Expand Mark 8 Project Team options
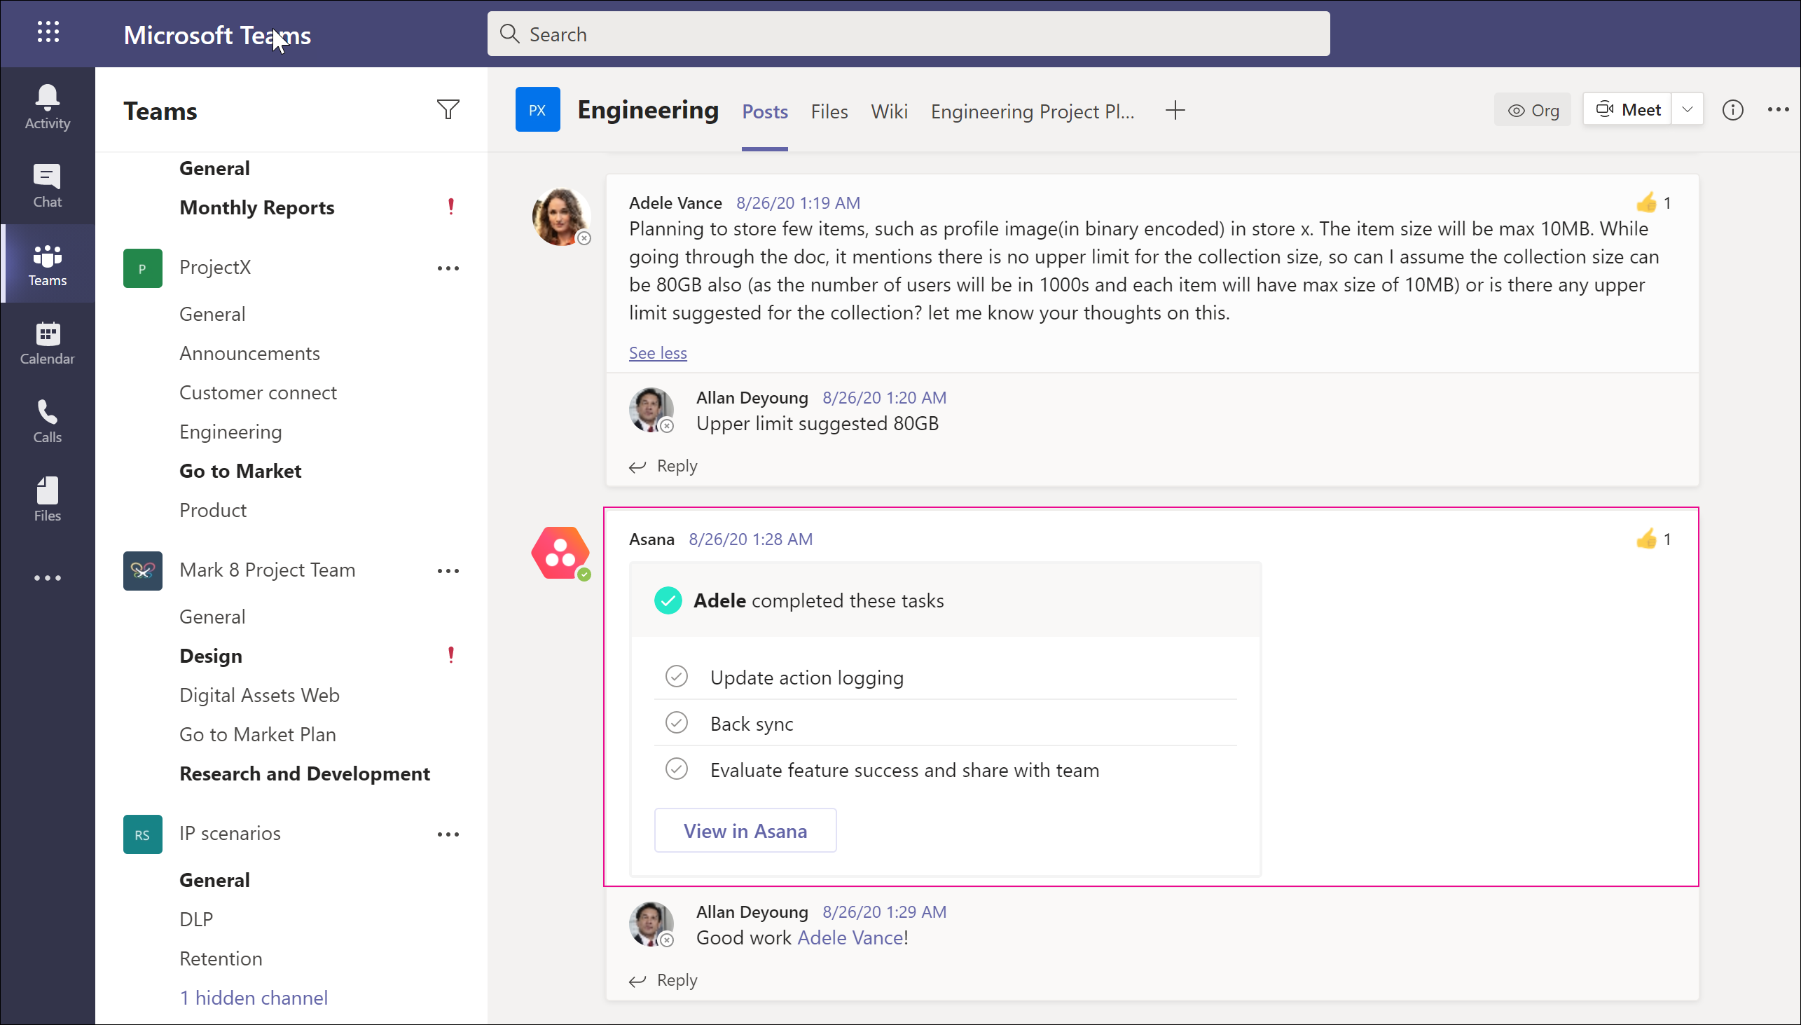This screenshot has height=1025, width=1801. (446, 570)
